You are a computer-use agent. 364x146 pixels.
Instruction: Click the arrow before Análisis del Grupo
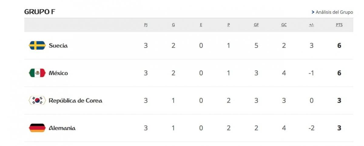pos(313,12)
